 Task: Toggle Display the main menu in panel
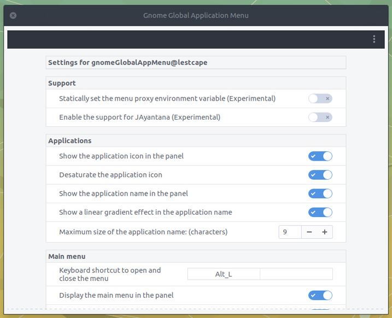pos(320,296)
